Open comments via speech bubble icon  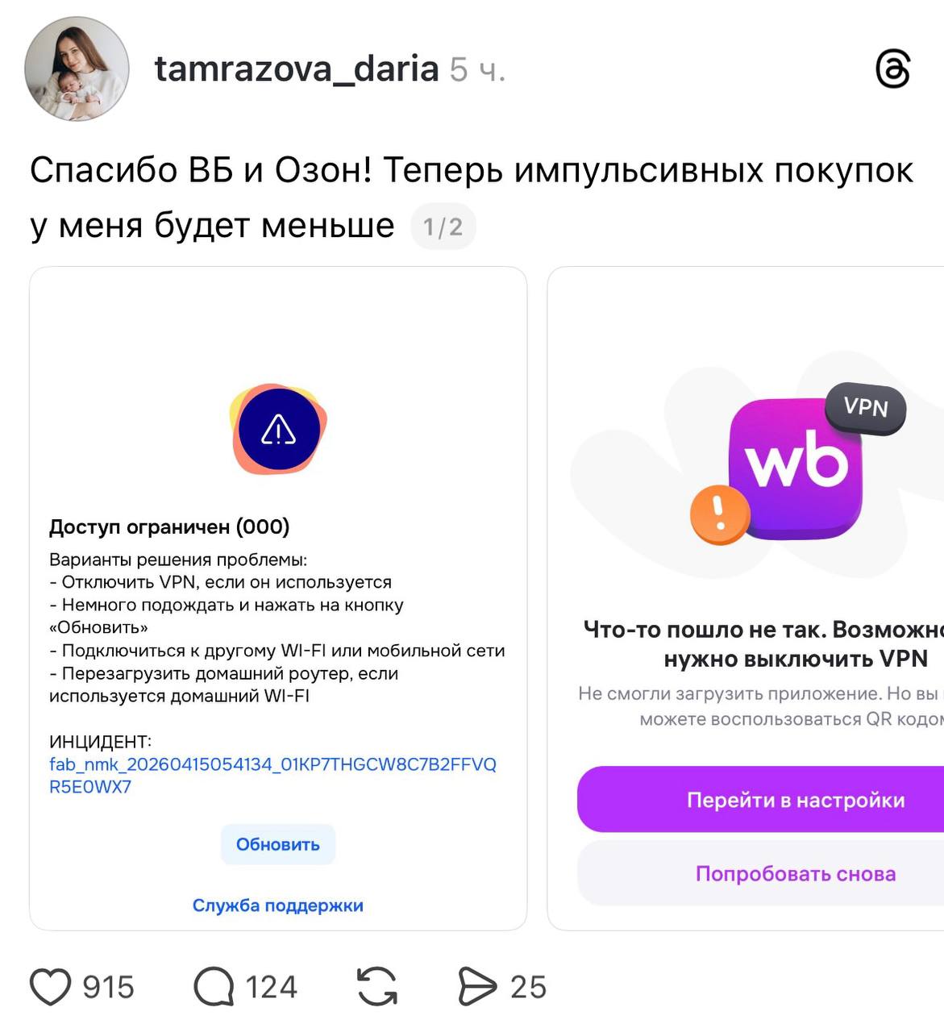214,986
